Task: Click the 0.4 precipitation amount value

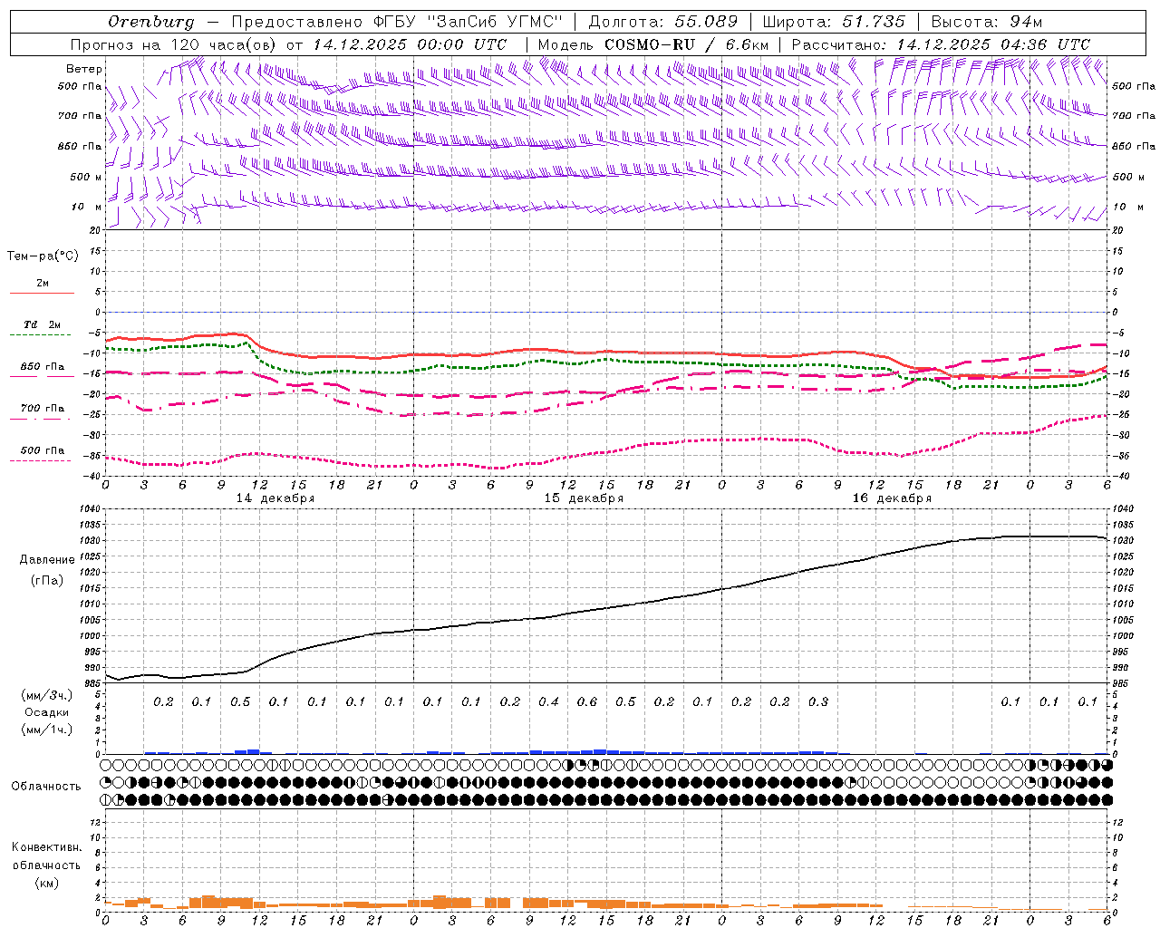Action: 548,702
